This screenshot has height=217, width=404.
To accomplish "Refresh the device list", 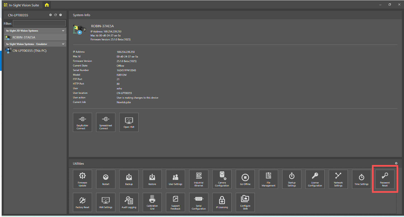I will click(x=56, y=15).
